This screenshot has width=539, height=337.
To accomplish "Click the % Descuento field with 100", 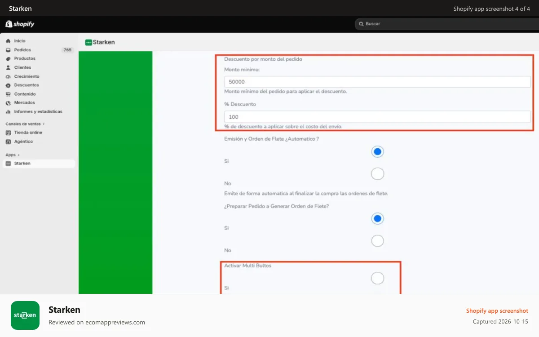I will coord(377,117).
